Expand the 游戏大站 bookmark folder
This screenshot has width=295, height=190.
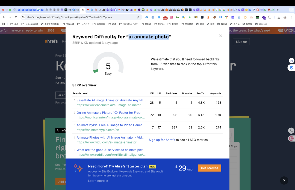[x=99, y=24]
